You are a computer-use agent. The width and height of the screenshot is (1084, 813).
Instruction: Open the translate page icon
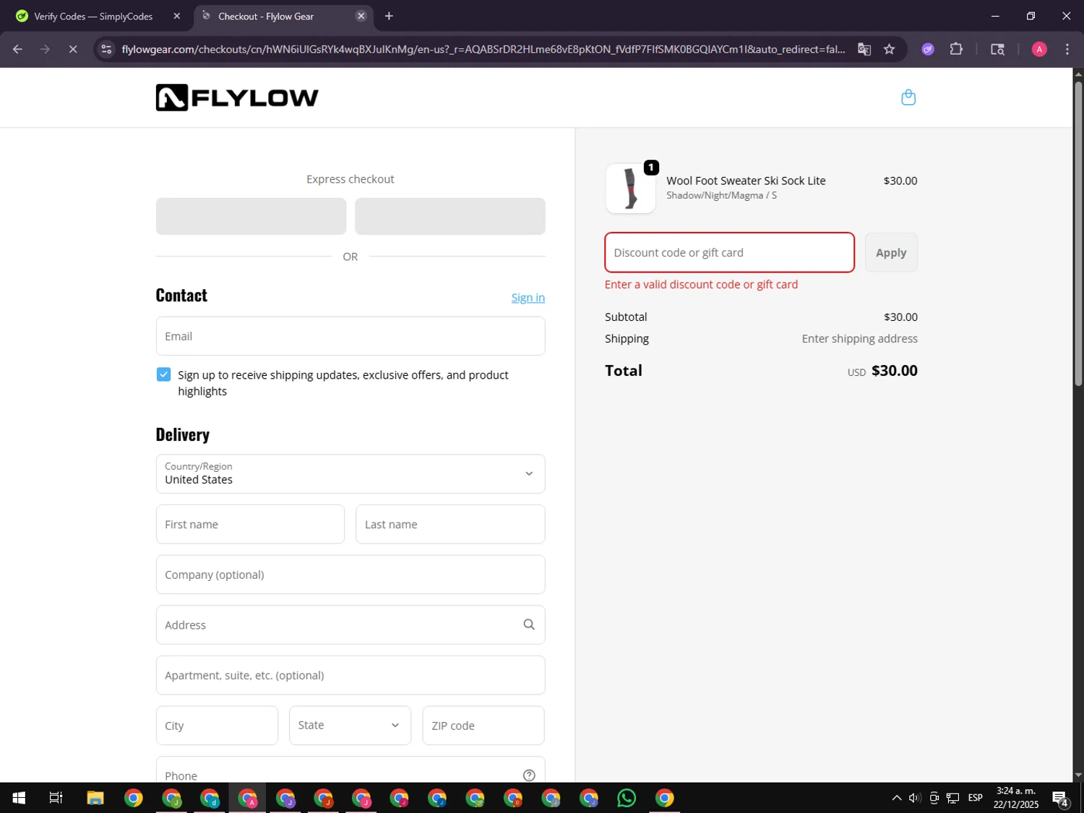coord(864,49)
